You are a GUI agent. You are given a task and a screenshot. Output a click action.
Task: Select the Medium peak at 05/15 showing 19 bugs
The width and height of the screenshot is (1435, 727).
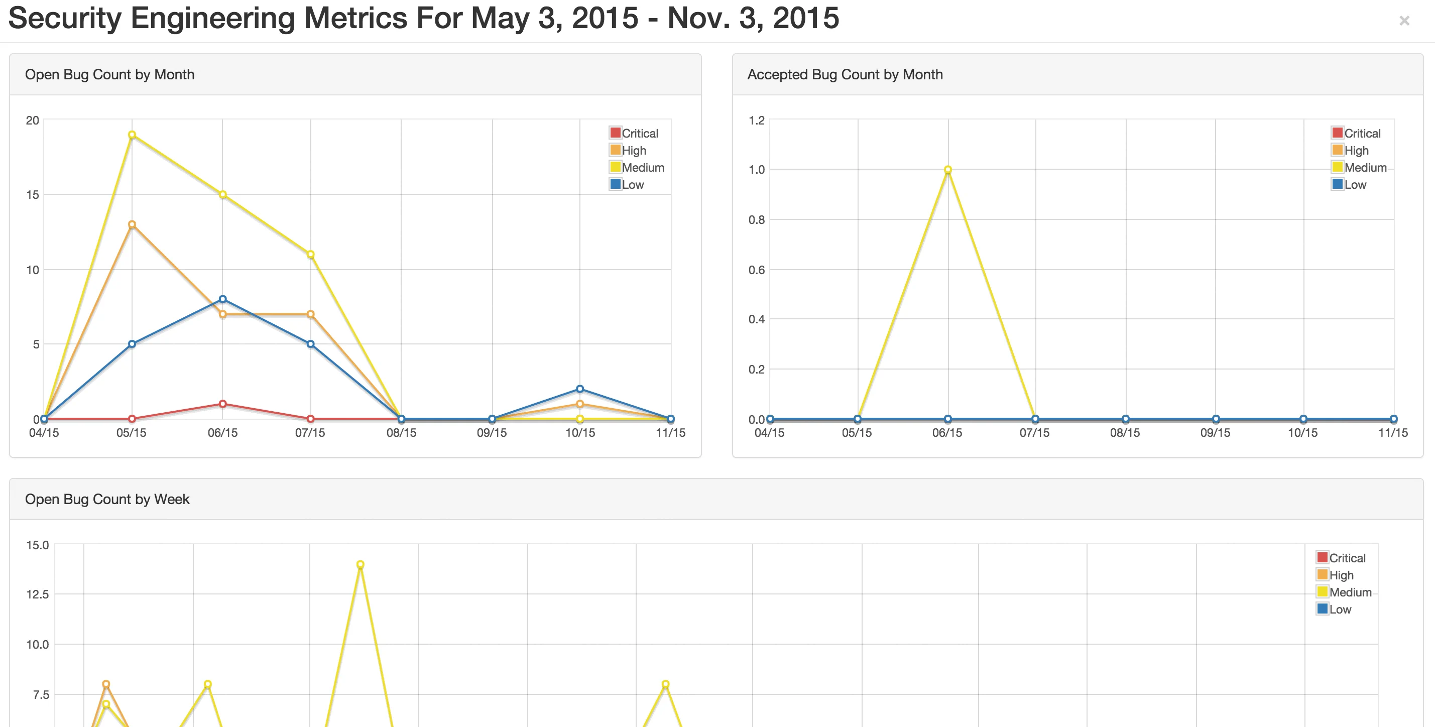132,134
